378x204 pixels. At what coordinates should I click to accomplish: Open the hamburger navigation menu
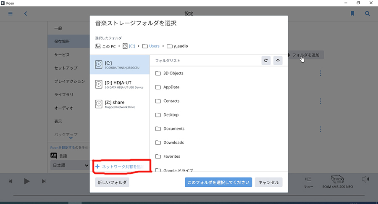pyautogui.click(x=10, y=13)
